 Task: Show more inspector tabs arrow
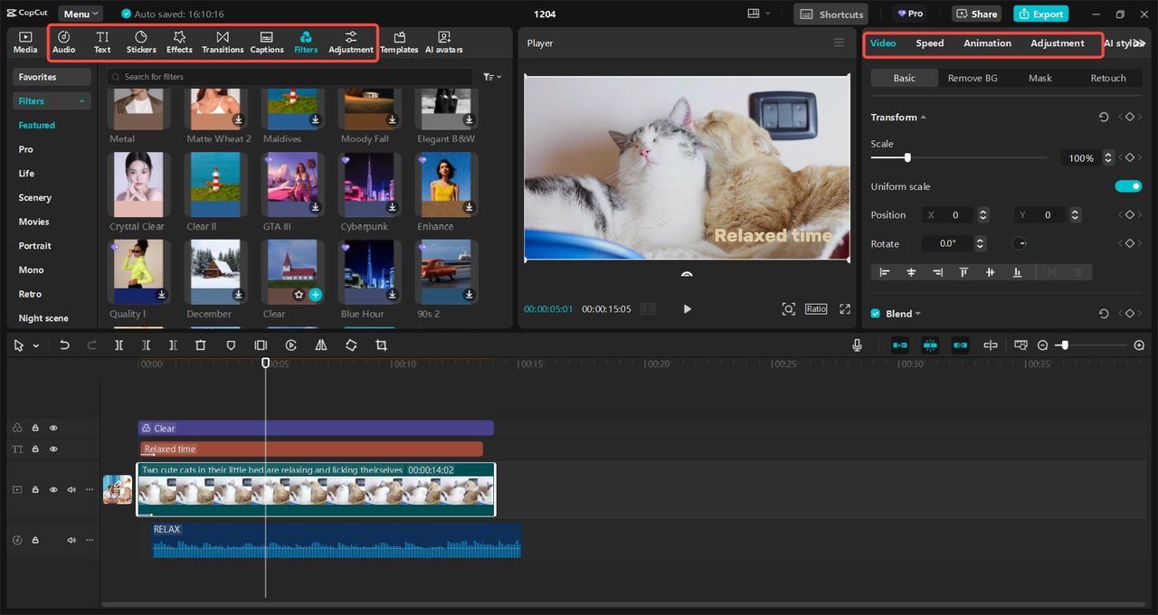[x=1140, y=43]
